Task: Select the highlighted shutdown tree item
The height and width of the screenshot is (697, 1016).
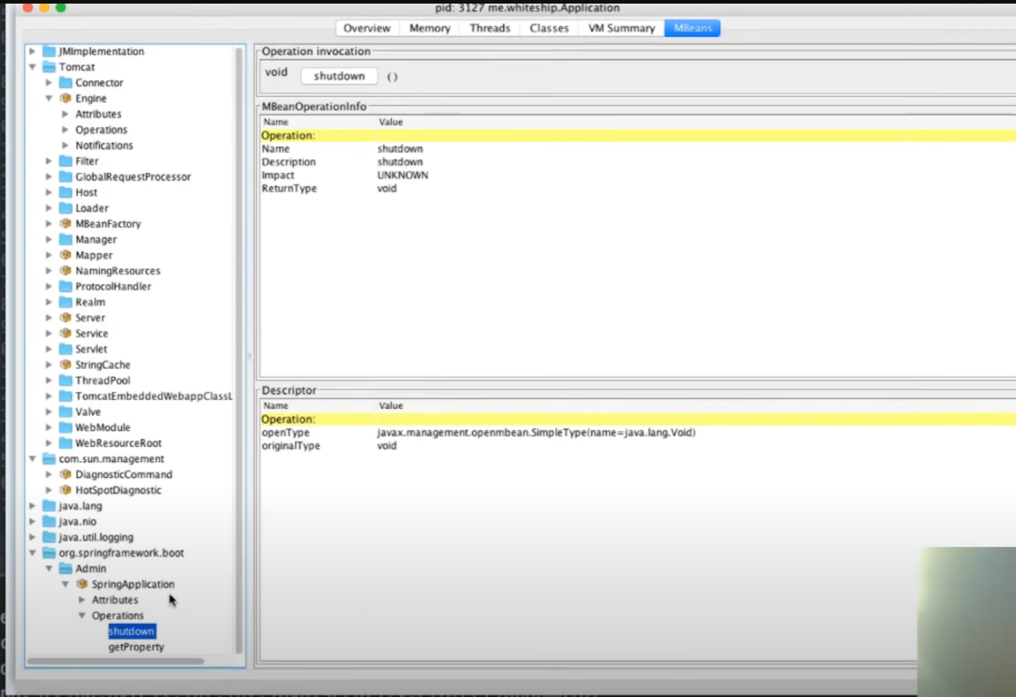Action: click(x=132, y=631)
